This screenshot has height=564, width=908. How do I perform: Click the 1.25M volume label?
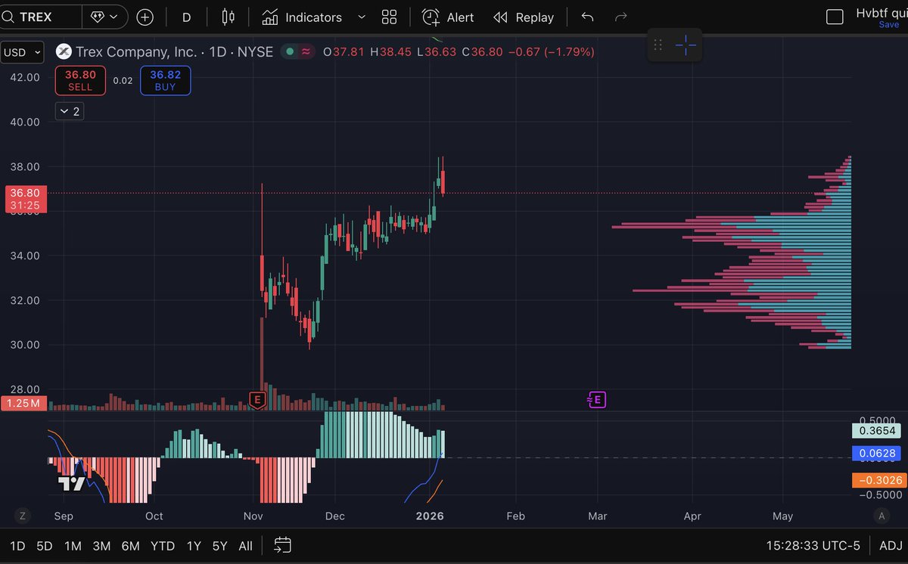(x=24, y=403)
